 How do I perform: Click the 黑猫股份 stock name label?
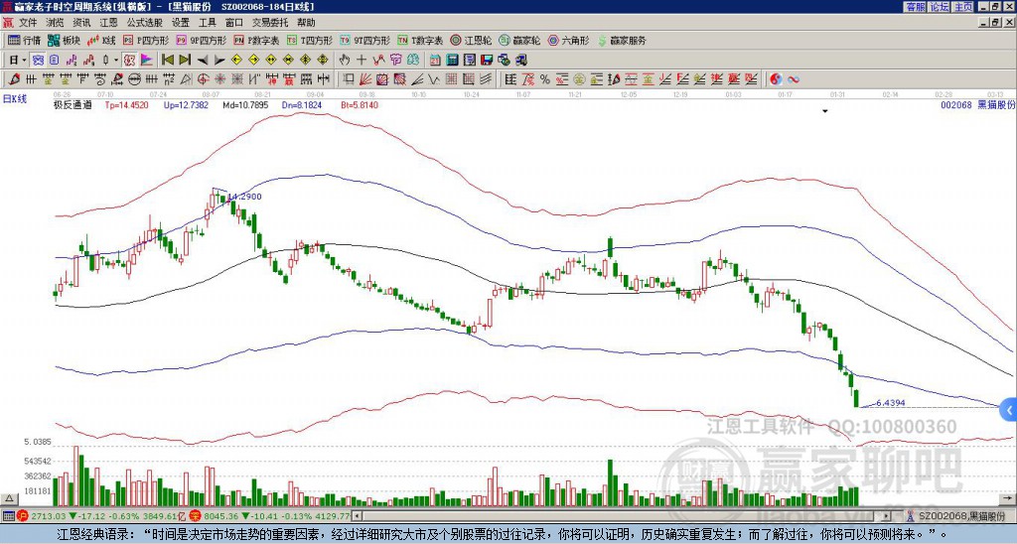pyautogui.click(x=996, y=103)
